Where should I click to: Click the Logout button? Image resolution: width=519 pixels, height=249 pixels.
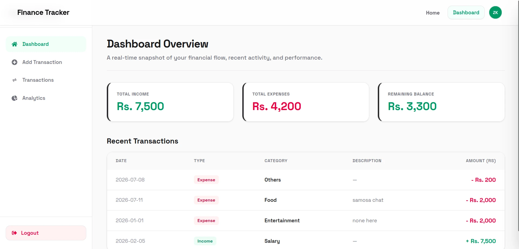pos(46,233)
